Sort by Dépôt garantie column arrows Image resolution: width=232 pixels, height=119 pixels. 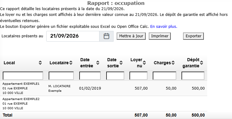(x=201, y=63)
